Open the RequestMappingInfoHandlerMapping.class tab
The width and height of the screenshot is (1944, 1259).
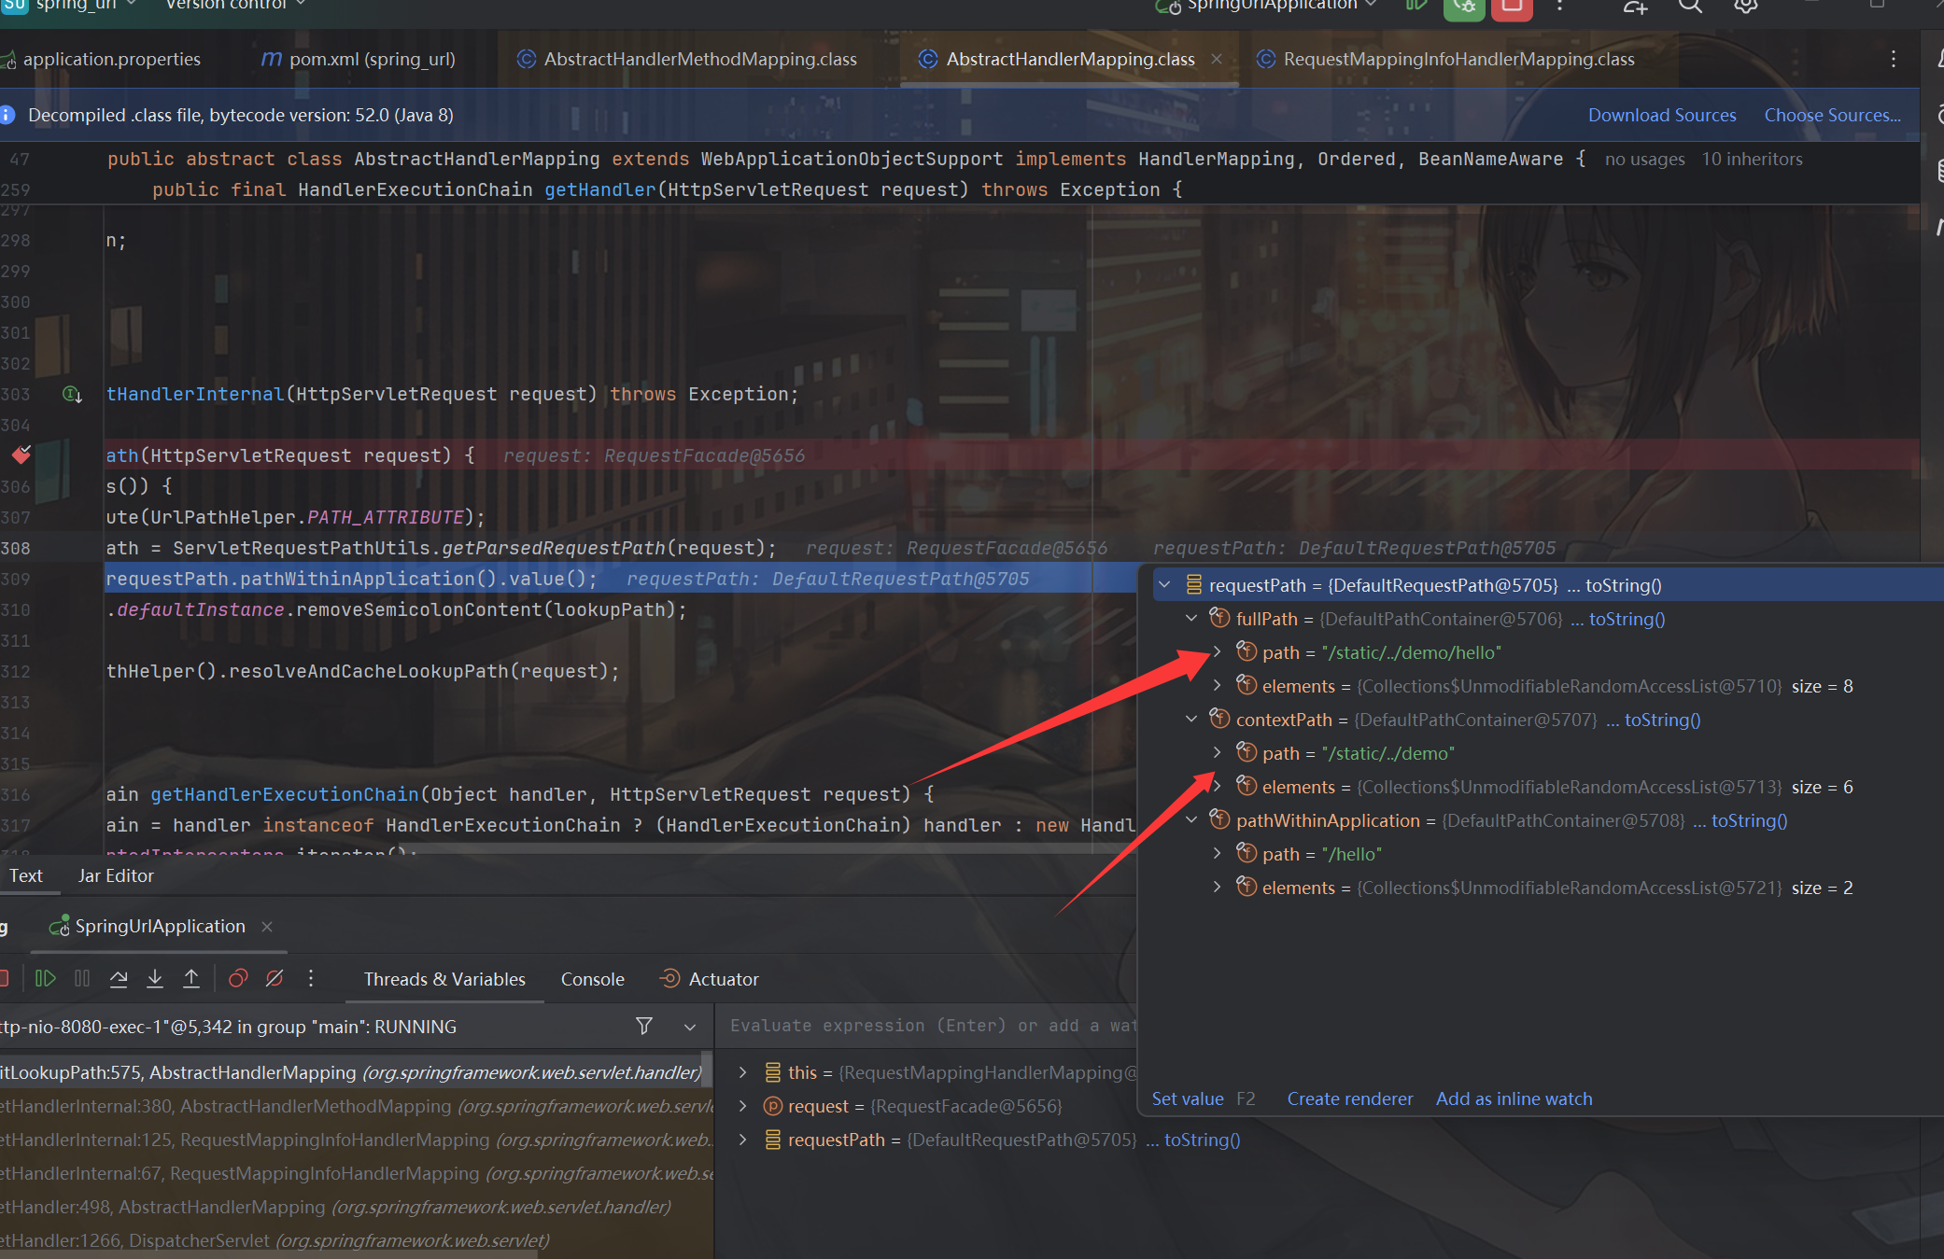[1458, 59]
